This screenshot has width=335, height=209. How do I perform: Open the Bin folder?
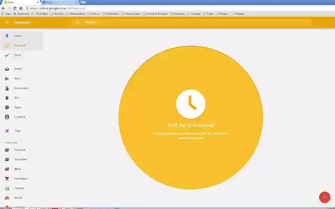(22, 98)
